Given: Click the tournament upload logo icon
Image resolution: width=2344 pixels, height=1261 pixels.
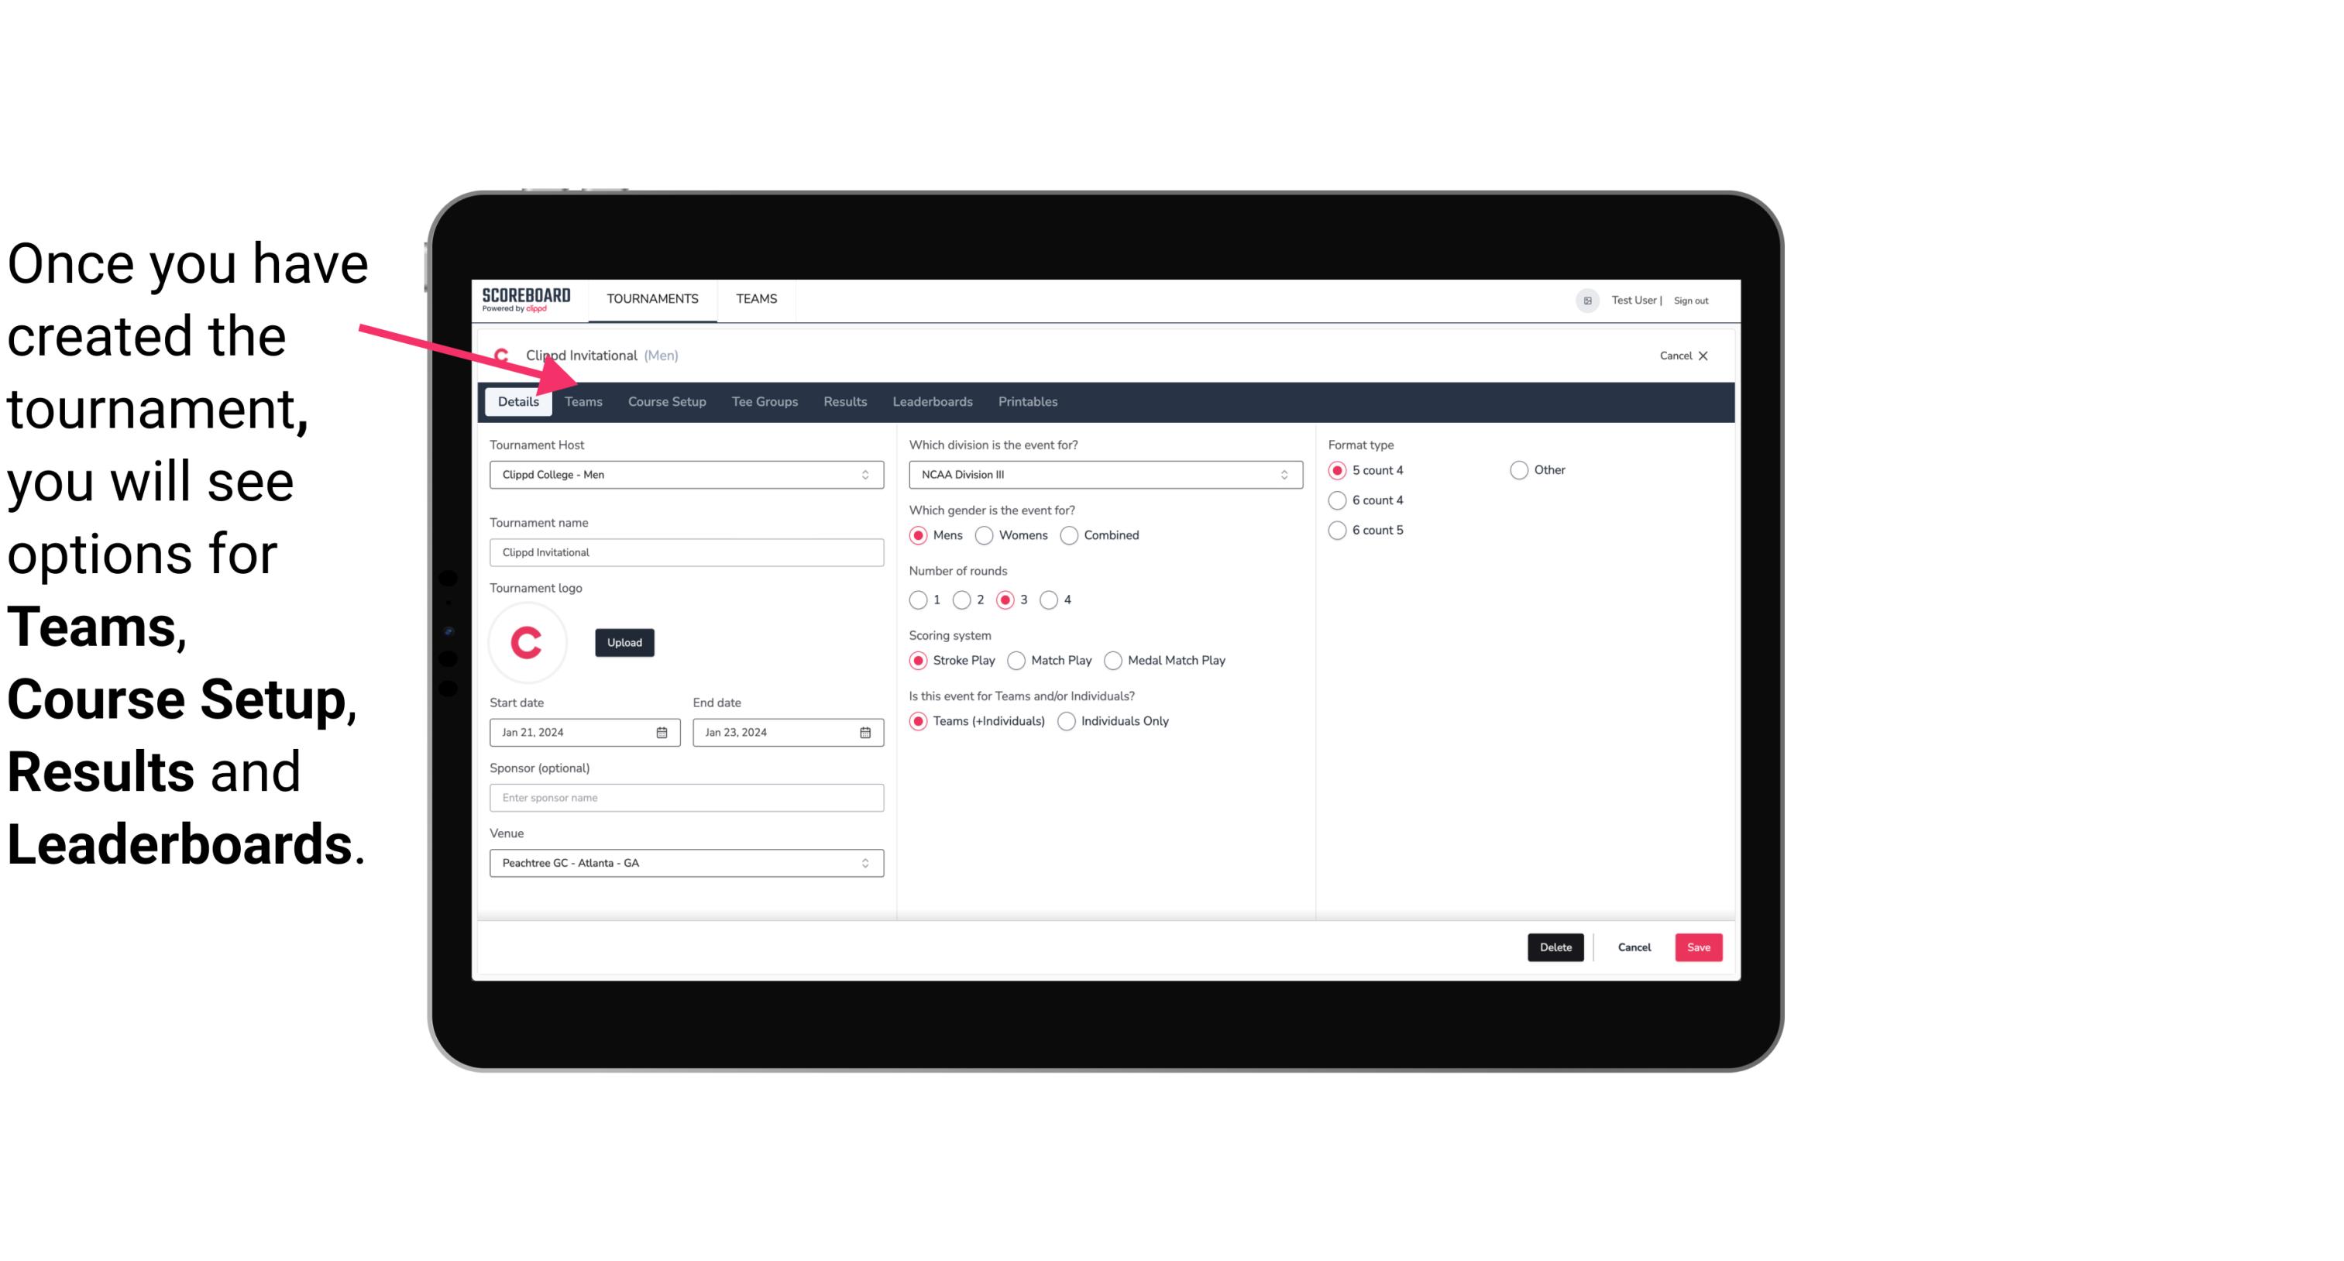Looking at the screenshot, I should [529, 641].
